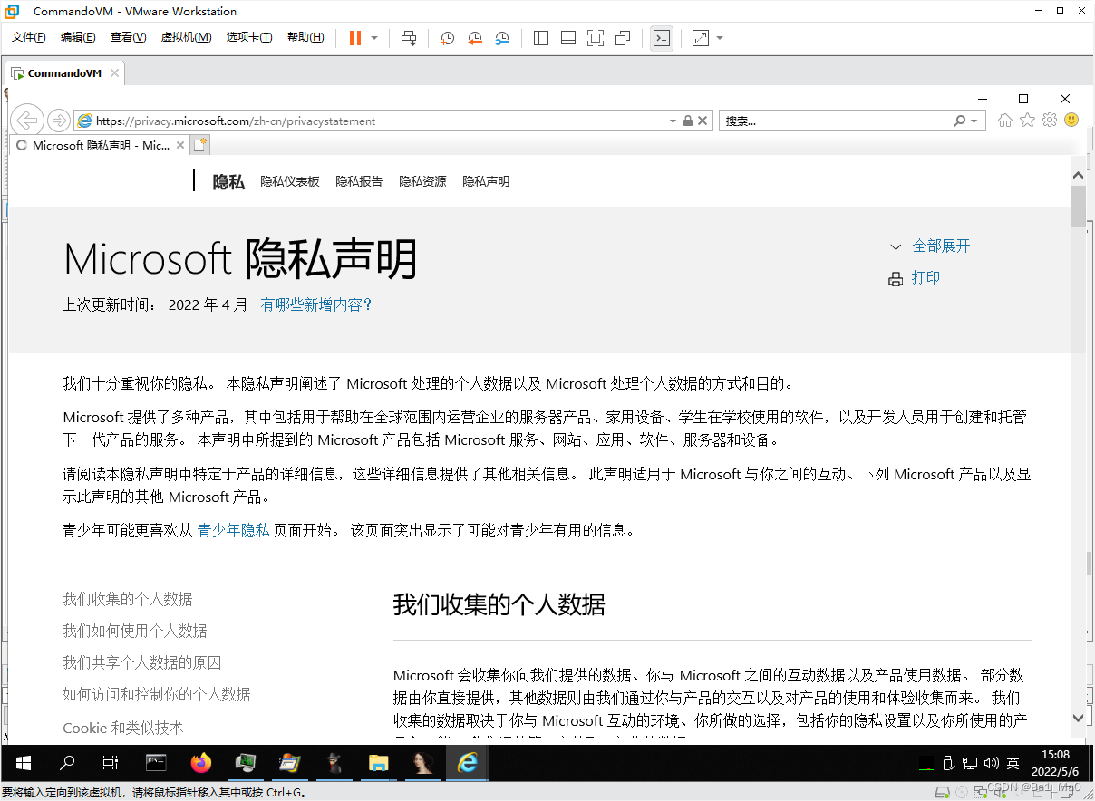Go to the IE home page

1004,120
